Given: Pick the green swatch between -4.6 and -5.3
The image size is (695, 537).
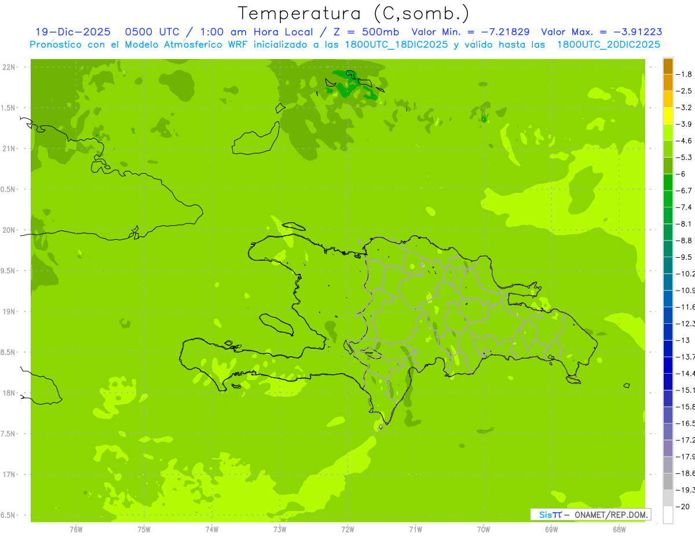Looking at the screenshot, I should click(668, 149).
